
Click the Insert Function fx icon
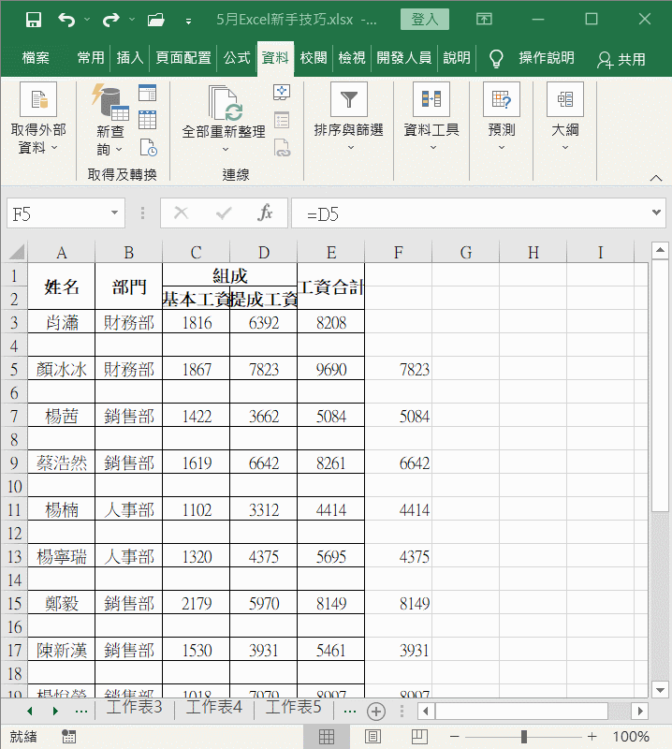(x=265, y=213)
